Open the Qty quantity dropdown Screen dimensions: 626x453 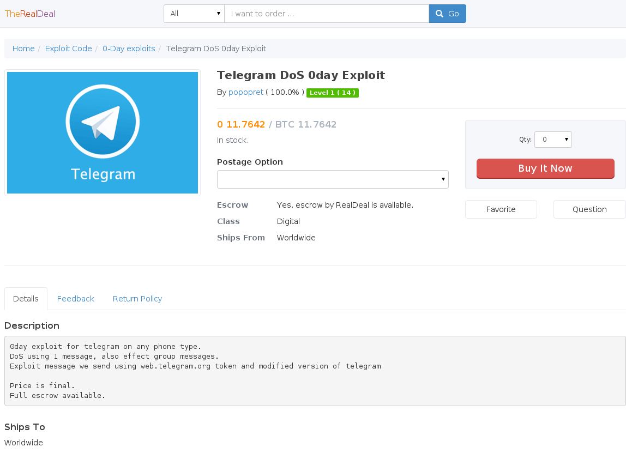pos(553,140)
